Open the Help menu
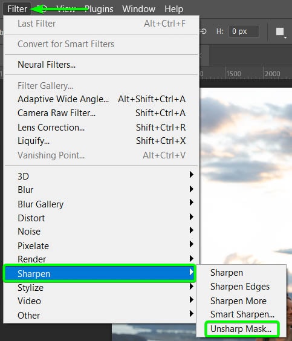Viewport: 292px width, 341px height. pyautogui.click(x=174, y=9)
